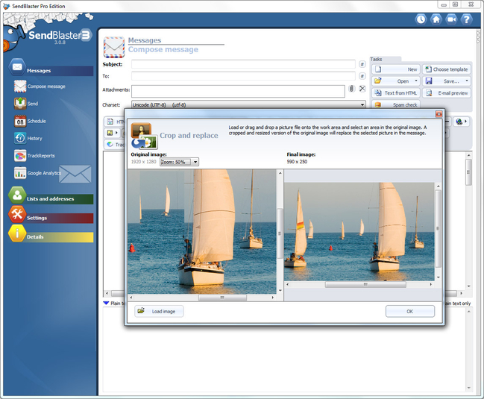This screenshot has width=484, height=399.
Task: Click the Load image button
Action: click(159, 311)
